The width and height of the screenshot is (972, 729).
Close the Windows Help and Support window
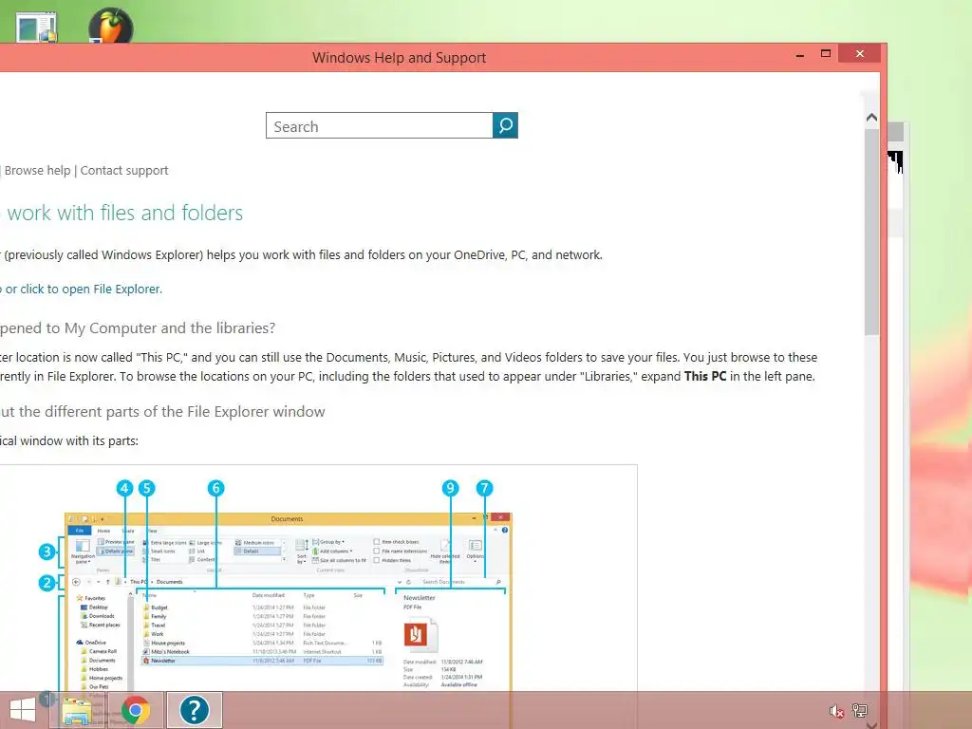[860, 54]
